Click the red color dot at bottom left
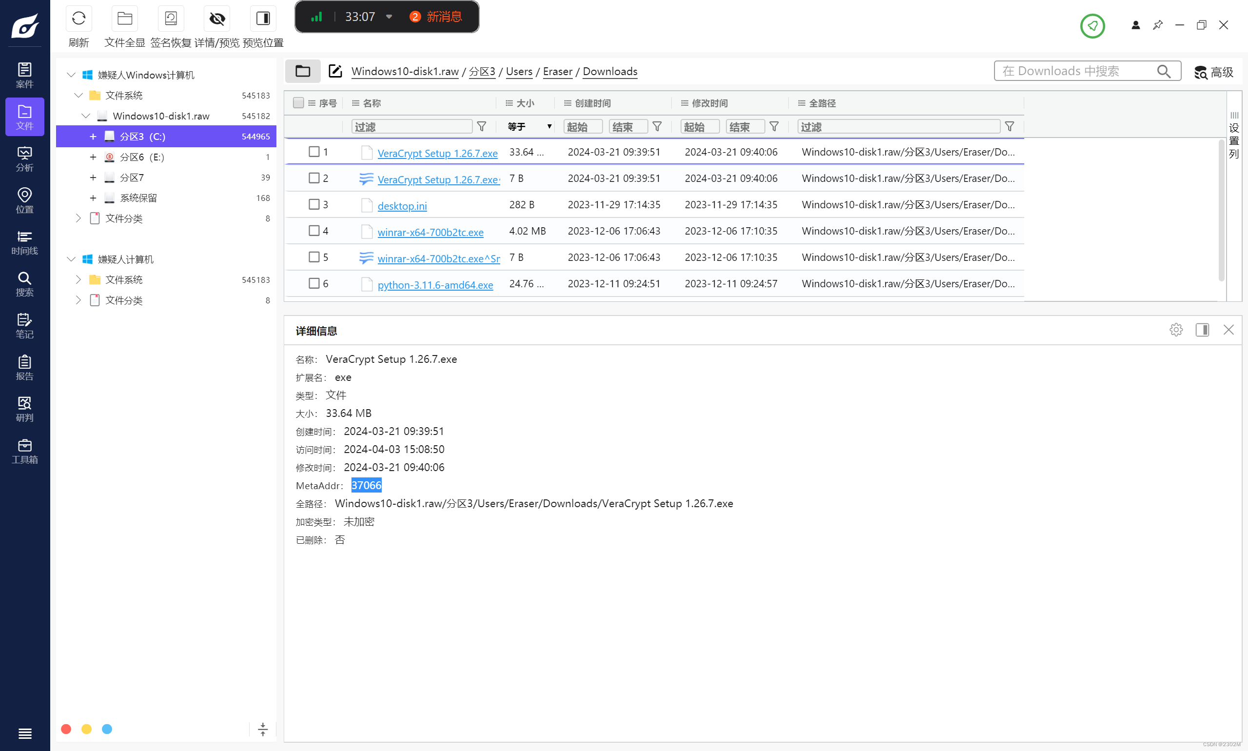Screen dimensions: 1248x751 coord(66,729)
